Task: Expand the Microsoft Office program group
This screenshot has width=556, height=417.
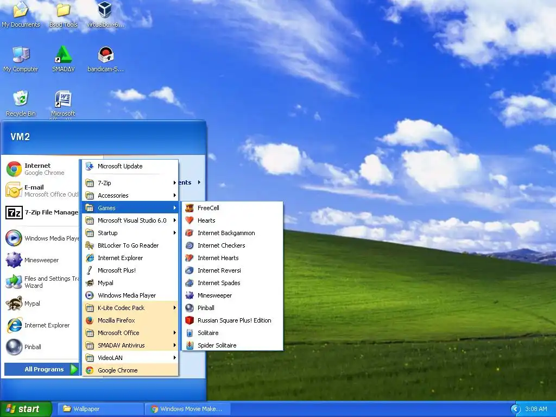Action: [130, 333]
